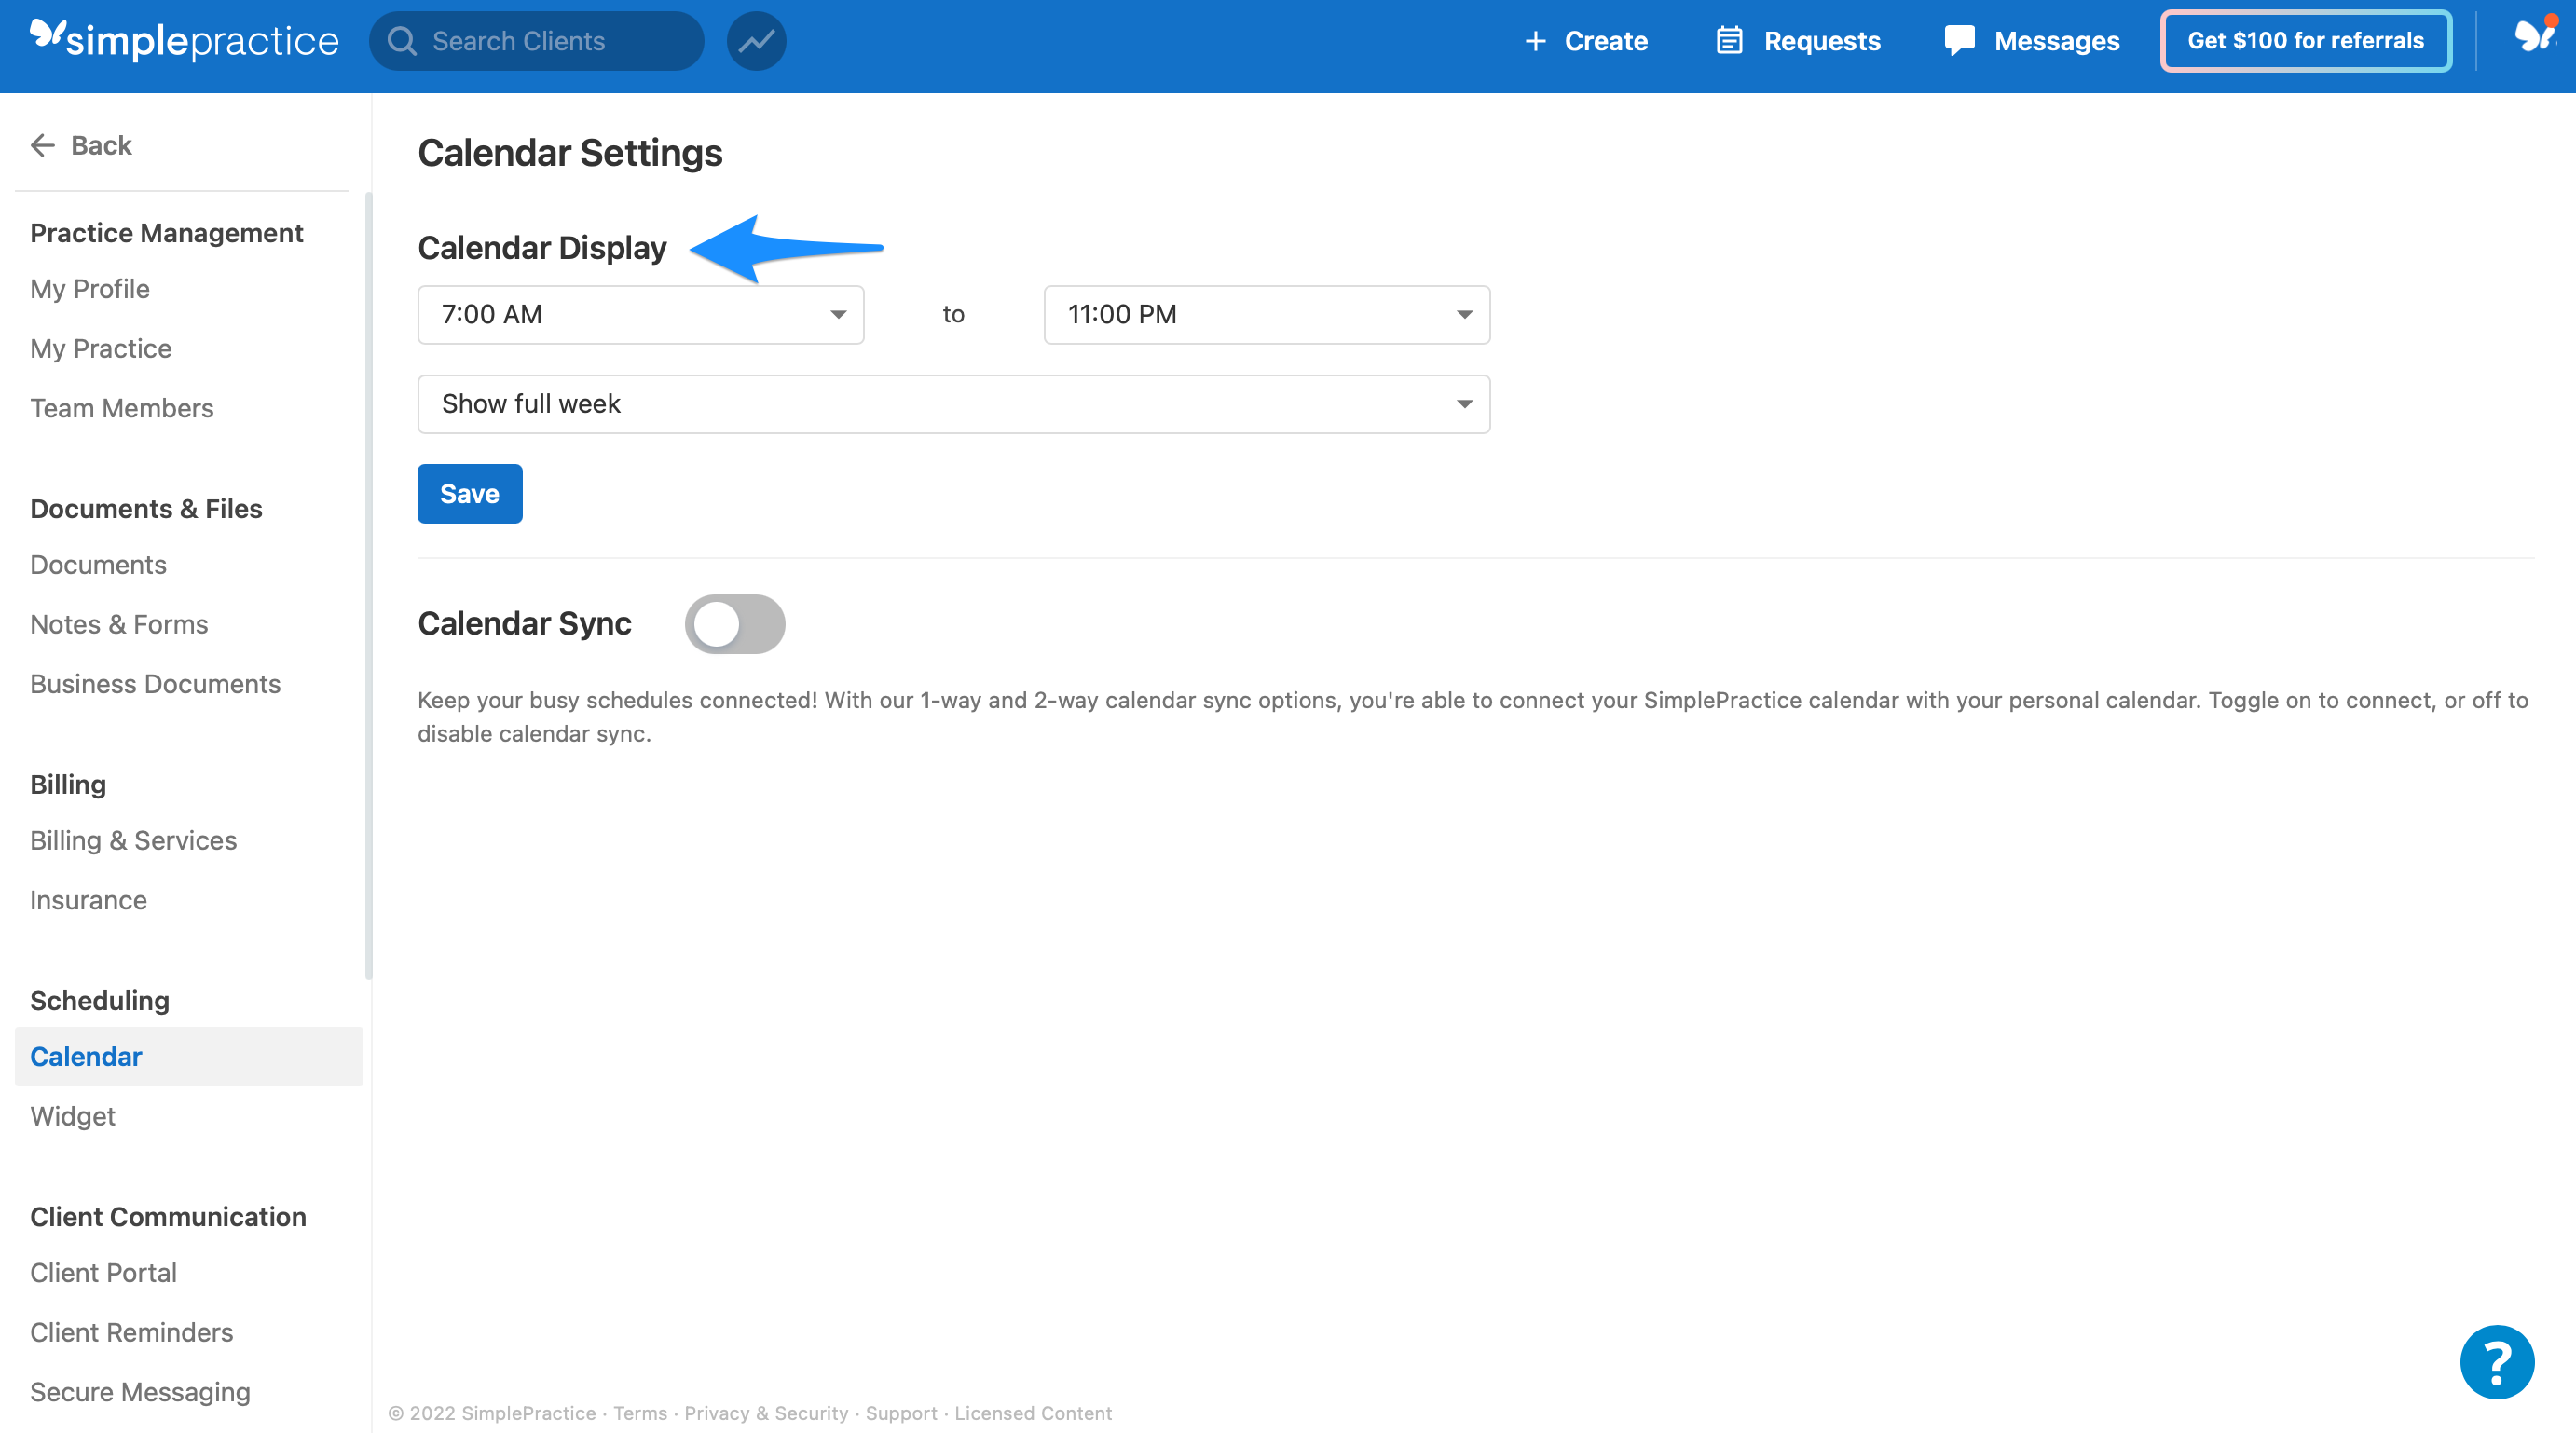Open Privacy & Security footer link
Viewport: 2576px width, 1433px height.
(x=766, y=1413)
